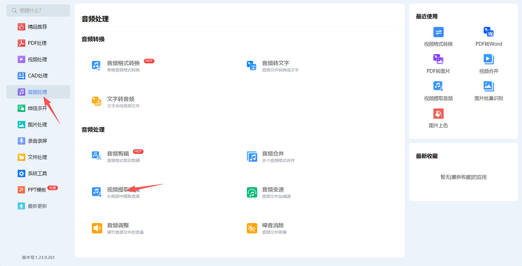Open recent 视频格式转换 shortcut icon
The width and height of the screenshot is (522, 266).
click(x=438, y=32)
